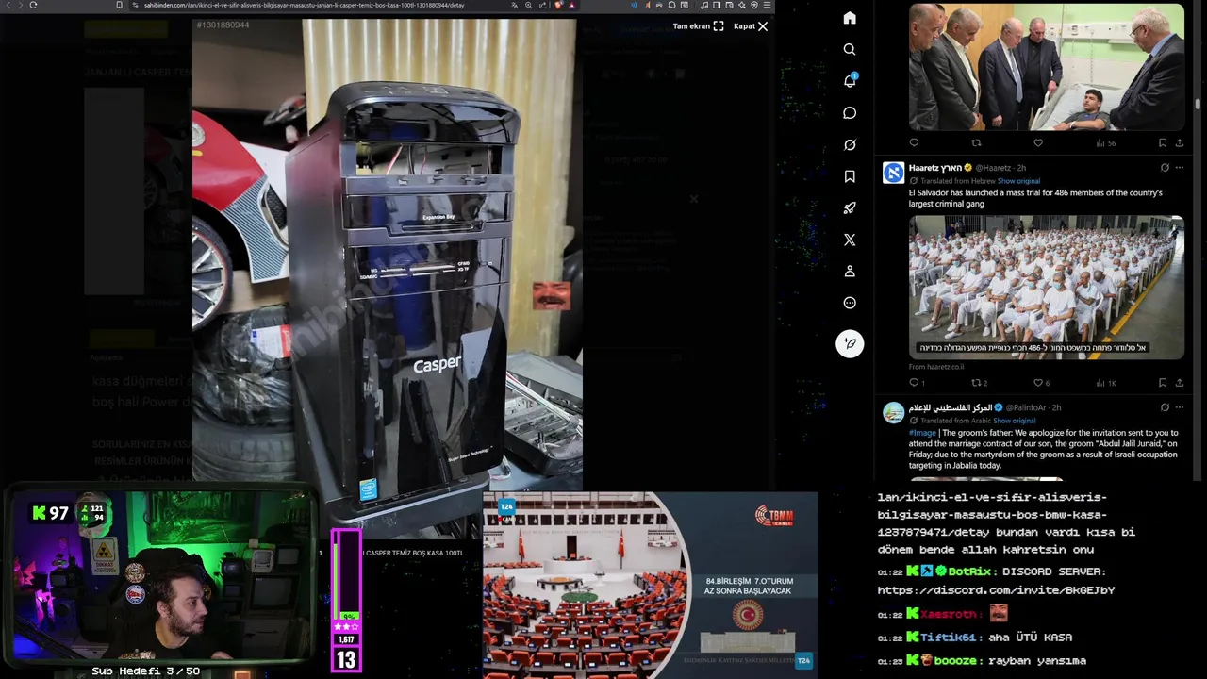Open X Home from the sidebar
Screen dimensions: 1207x679
tap(850, 18)
